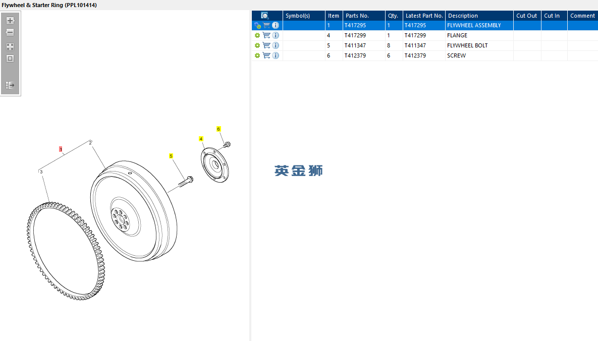
Task: Click green gear icon in FLANGE row
Action: pyautogui.click(x=257, y=35)
